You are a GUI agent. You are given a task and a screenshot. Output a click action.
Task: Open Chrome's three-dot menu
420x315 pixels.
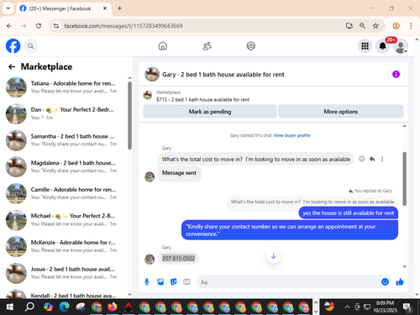coord(411,26)
